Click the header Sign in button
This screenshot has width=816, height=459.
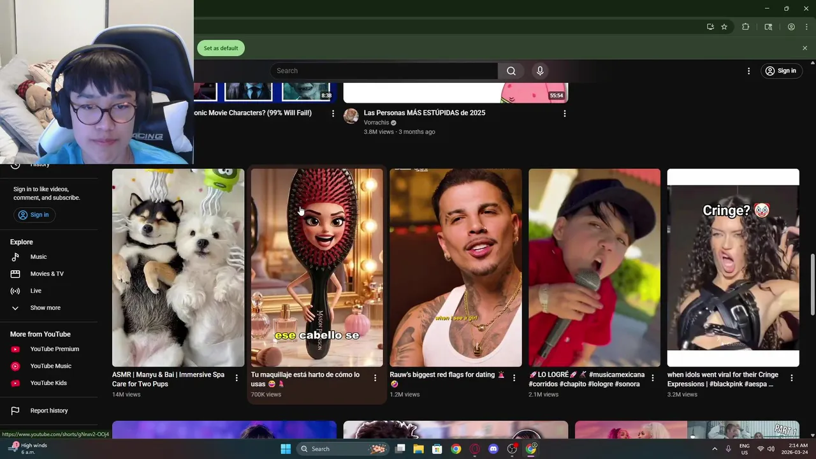pyautogui.click(x=781, y=71)
